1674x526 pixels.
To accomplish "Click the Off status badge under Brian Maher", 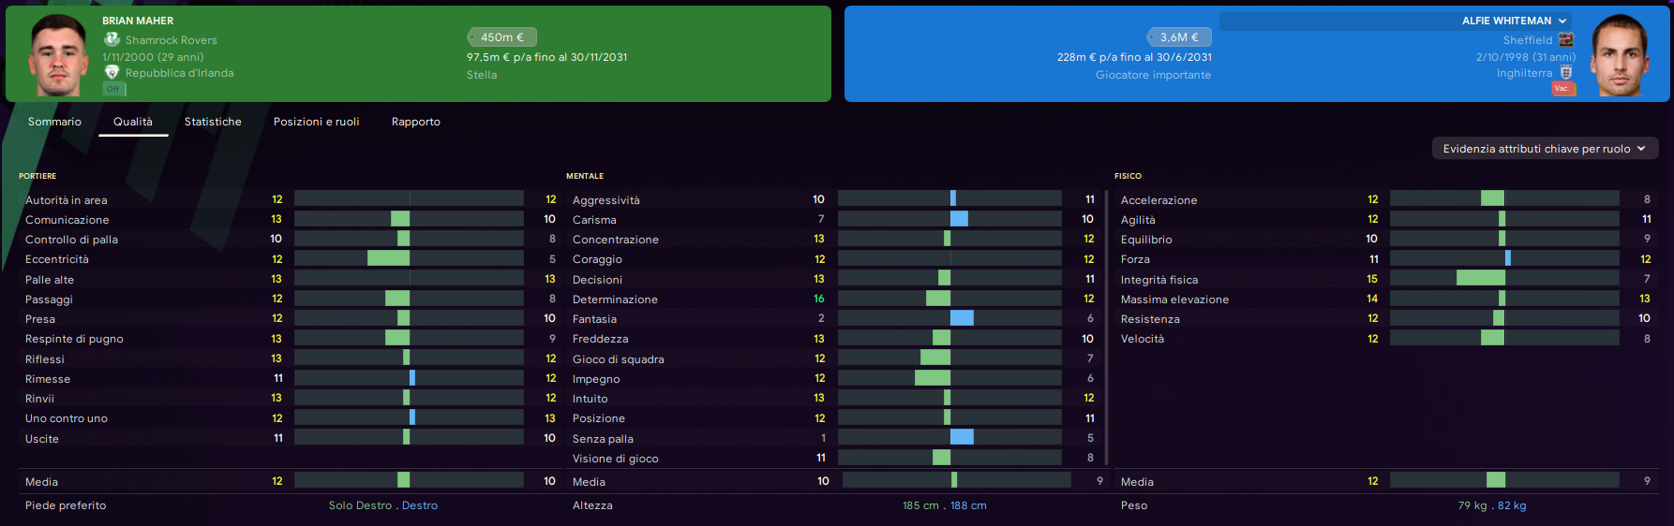I will coord(113,89).
